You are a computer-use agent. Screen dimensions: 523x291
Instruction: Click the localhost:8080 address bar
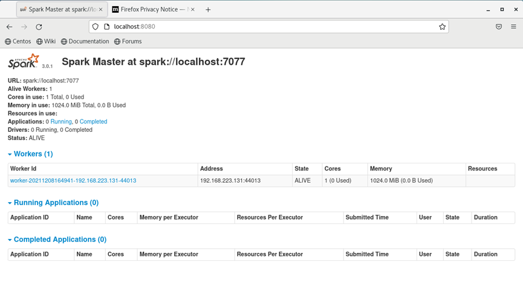(268, 27)
